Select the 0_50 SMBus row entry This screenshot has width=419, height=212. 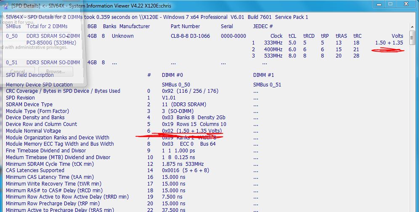(x=12, y=36)
